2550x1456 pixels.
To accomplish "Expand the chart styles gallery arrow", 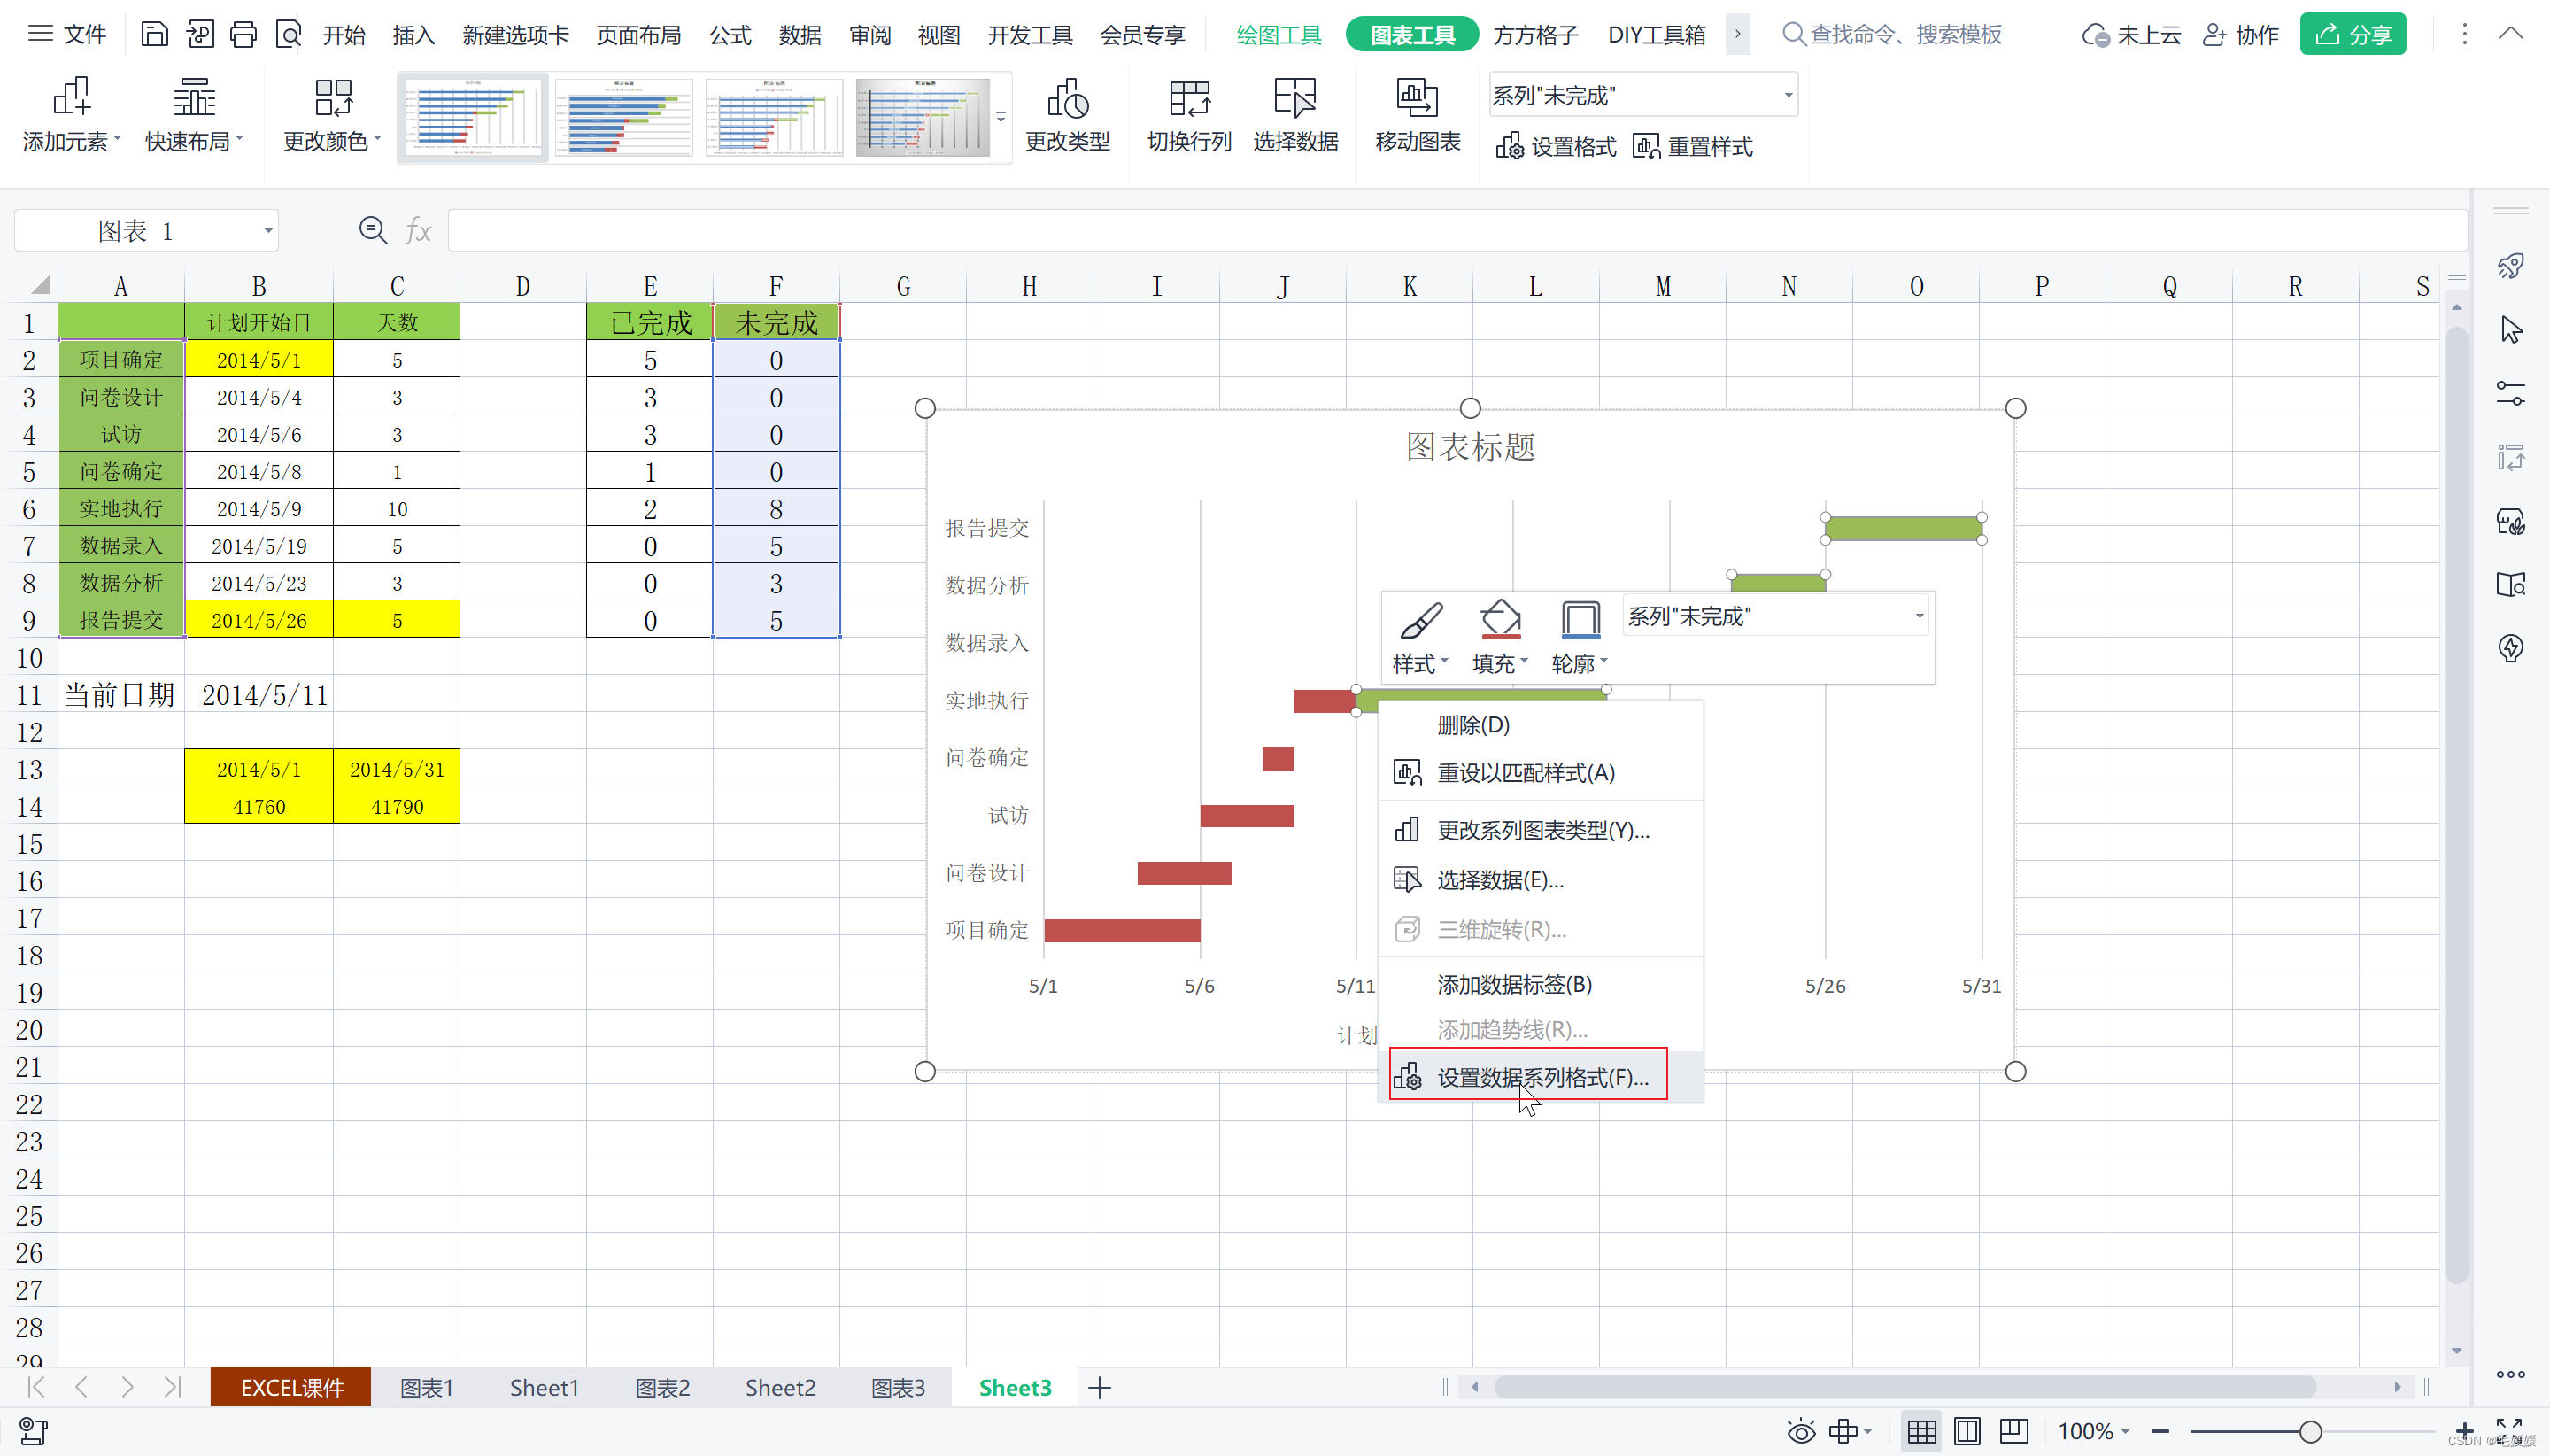I will (1001, 118).
